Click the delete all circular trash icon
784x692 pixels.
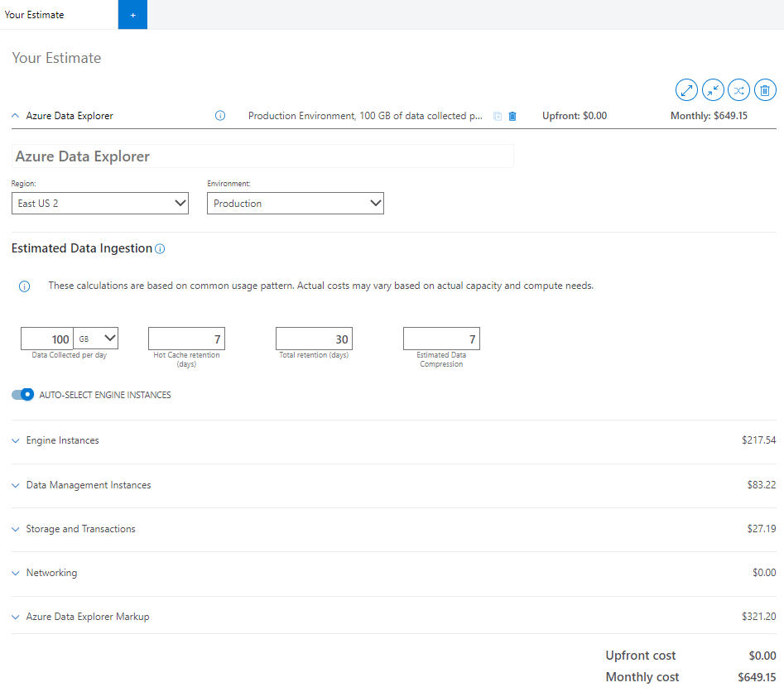tap(765, 90)
